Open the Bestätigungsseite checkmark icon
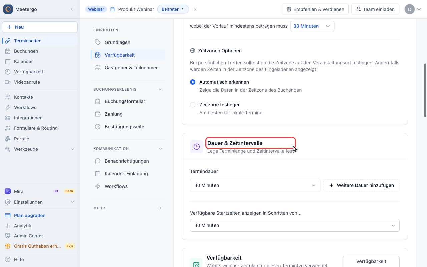Image resolution: width=427 pixels, height=267 pixels. pos(98,127)
